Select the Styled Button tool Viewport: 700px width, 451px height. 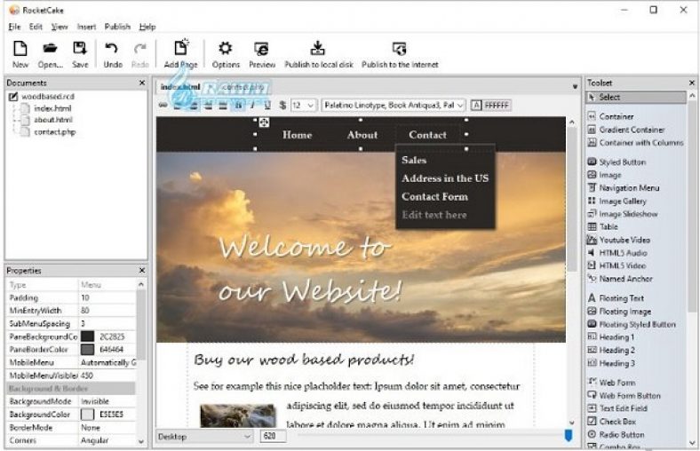pos(617,162)
